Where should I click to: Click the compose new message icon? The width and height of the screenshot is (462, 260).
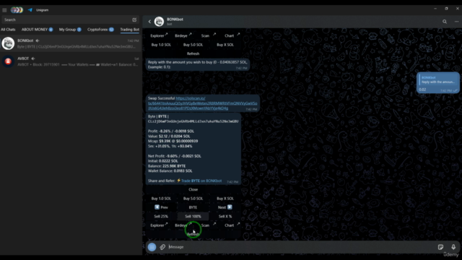134,19
